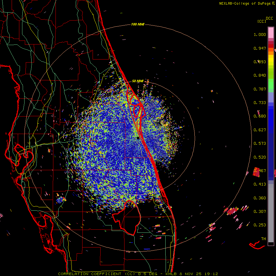Click the 0.733 scale value
Screen dimensions: 276x276
(260, 103)
